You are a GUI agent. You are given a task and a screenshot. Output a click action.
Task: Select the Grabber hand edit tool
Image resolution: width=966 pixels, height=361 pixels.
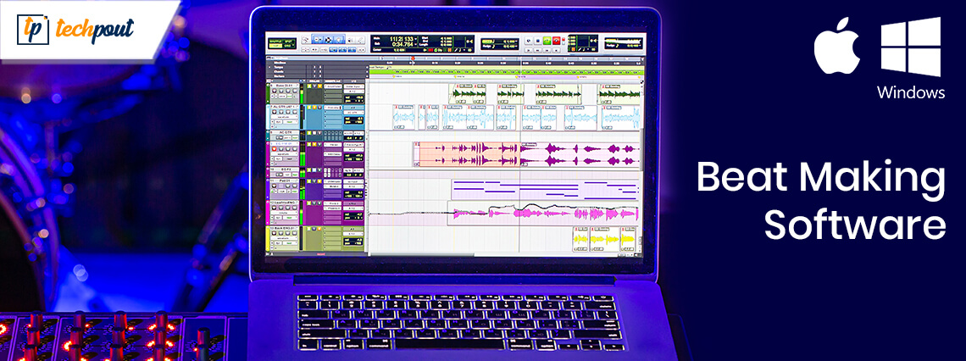338,39
